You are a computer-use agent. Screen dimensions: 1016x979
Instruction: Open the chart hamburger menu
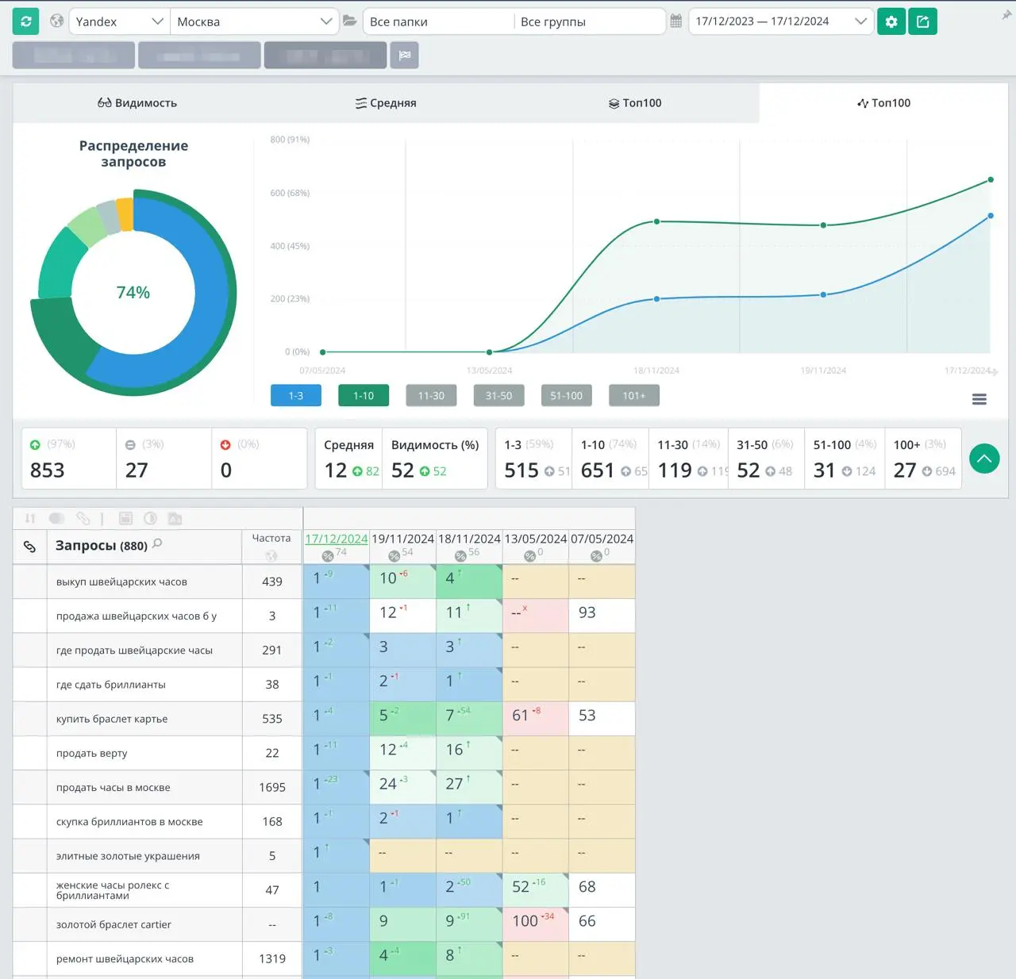979,399
